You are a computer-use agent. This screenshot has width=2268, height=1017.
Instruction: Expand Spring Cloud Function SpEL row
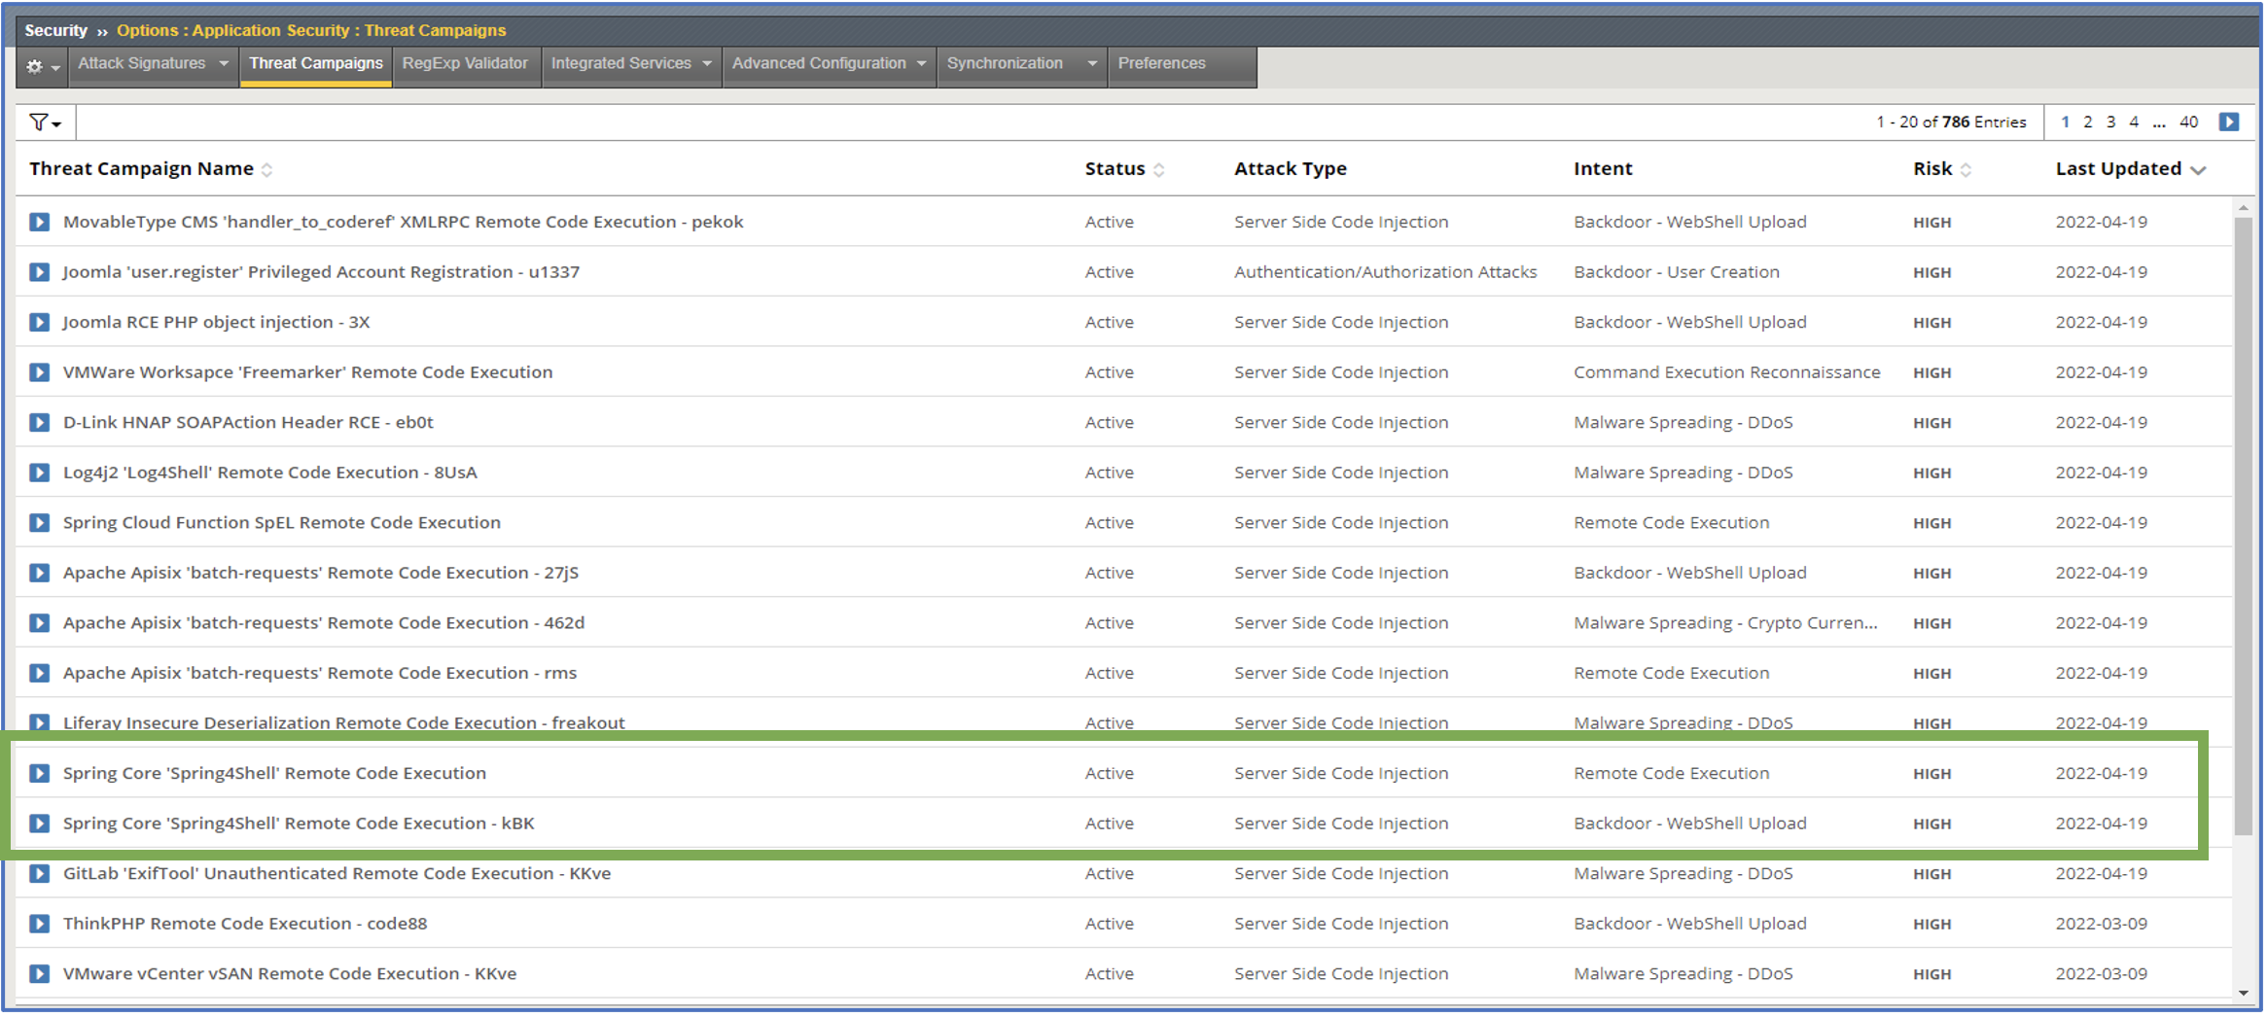tap(39, 523)
